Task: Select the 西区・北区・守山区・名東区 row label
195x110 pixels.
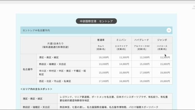Action: point(64,81)
